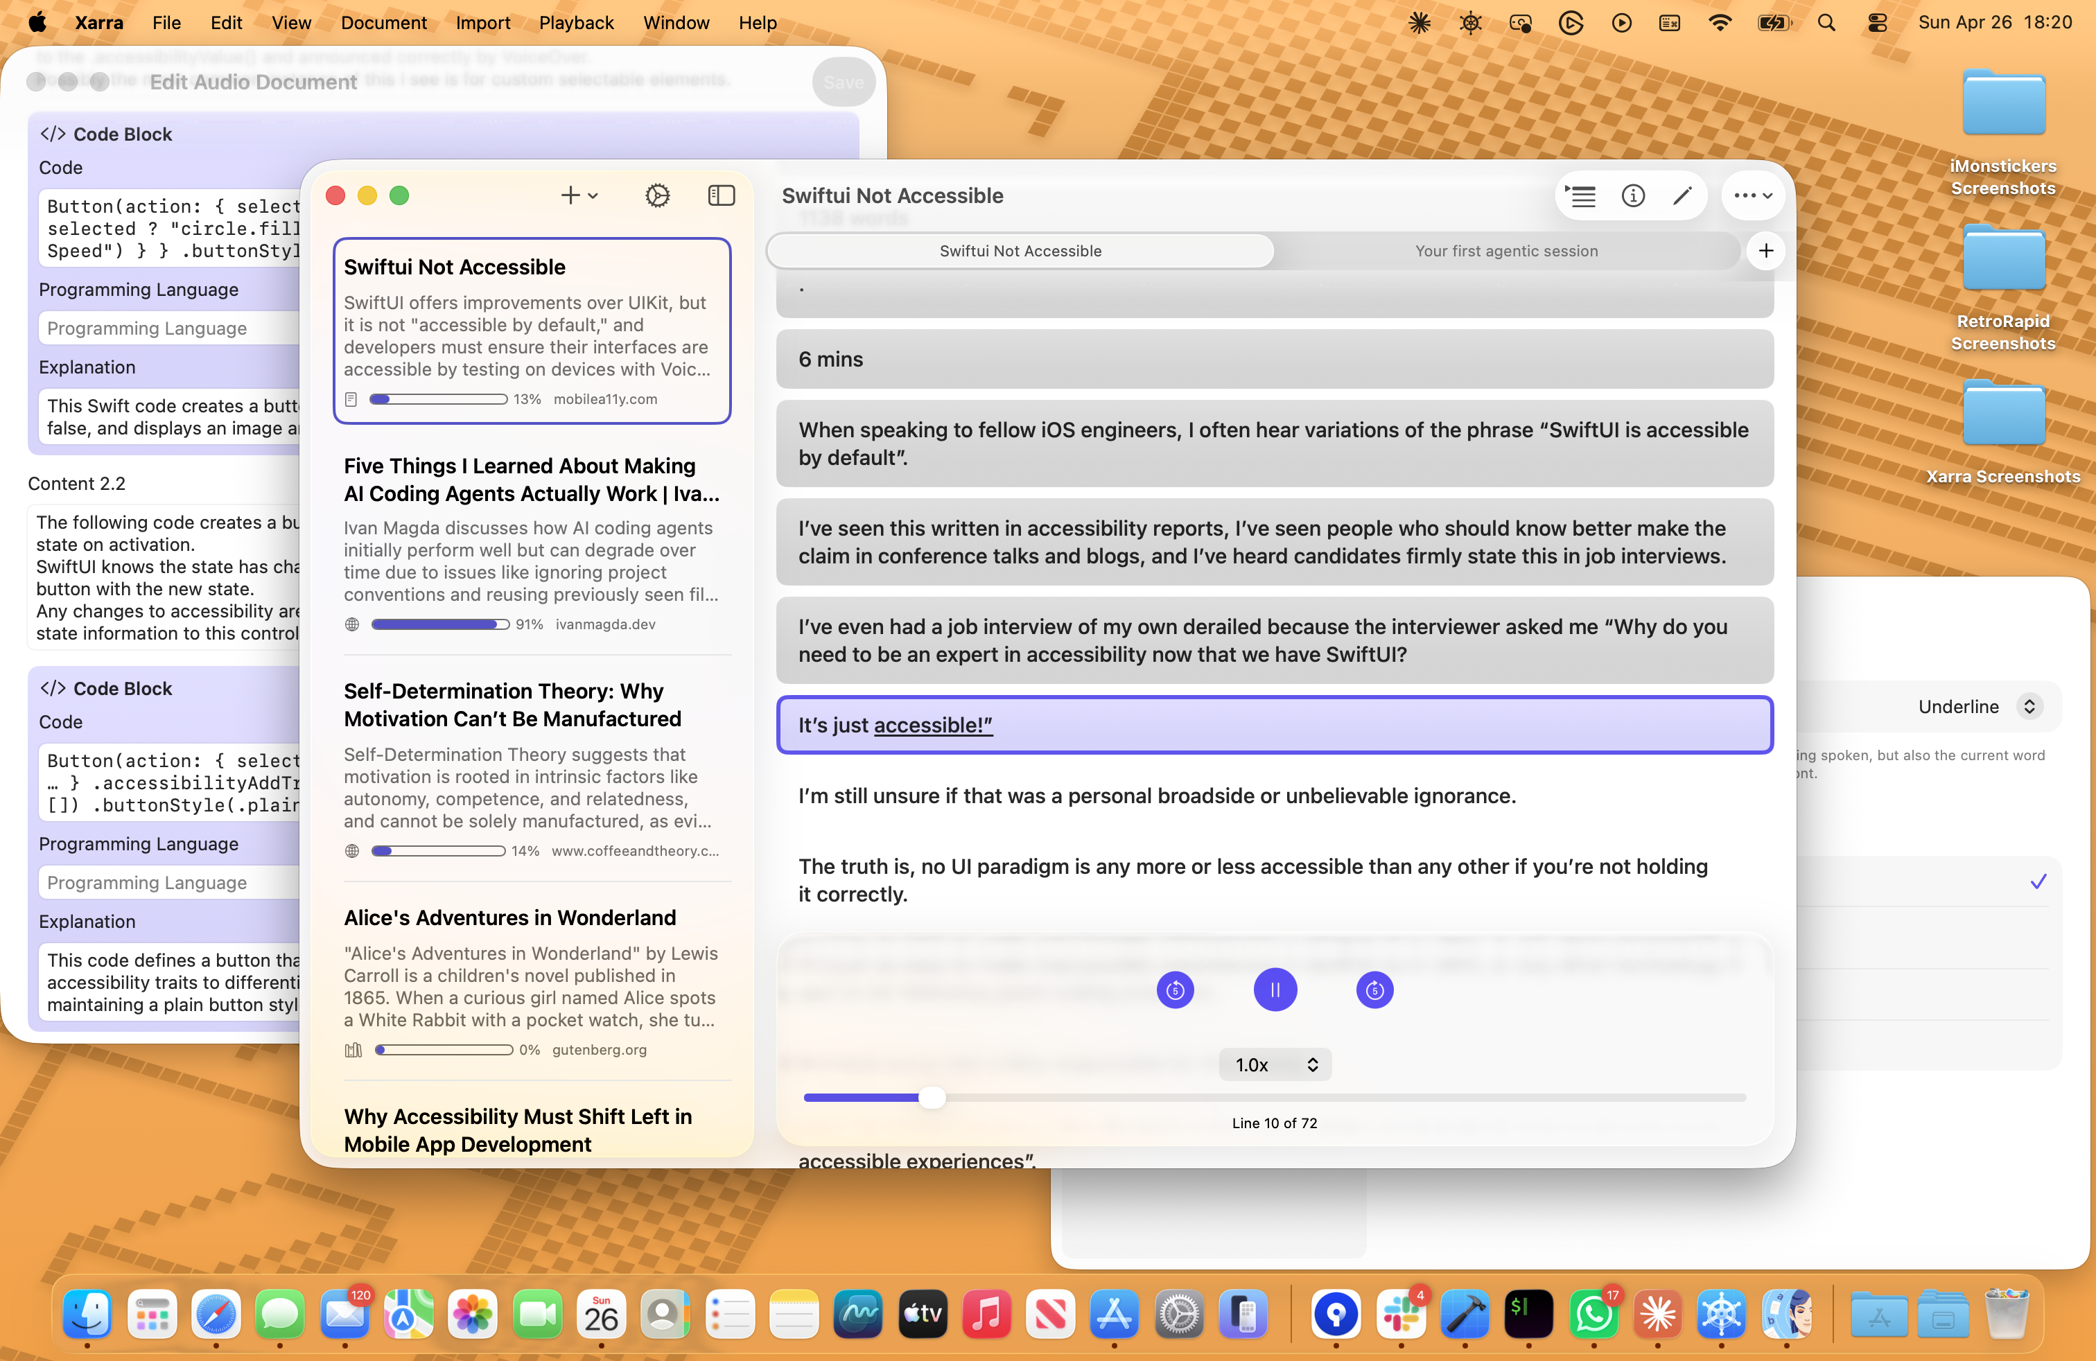Select the "6 mins" line
Viewport: 2096px width, 1361px height.
1275,359
